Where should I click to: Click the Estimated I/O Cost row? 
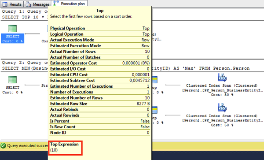(100, 69)
